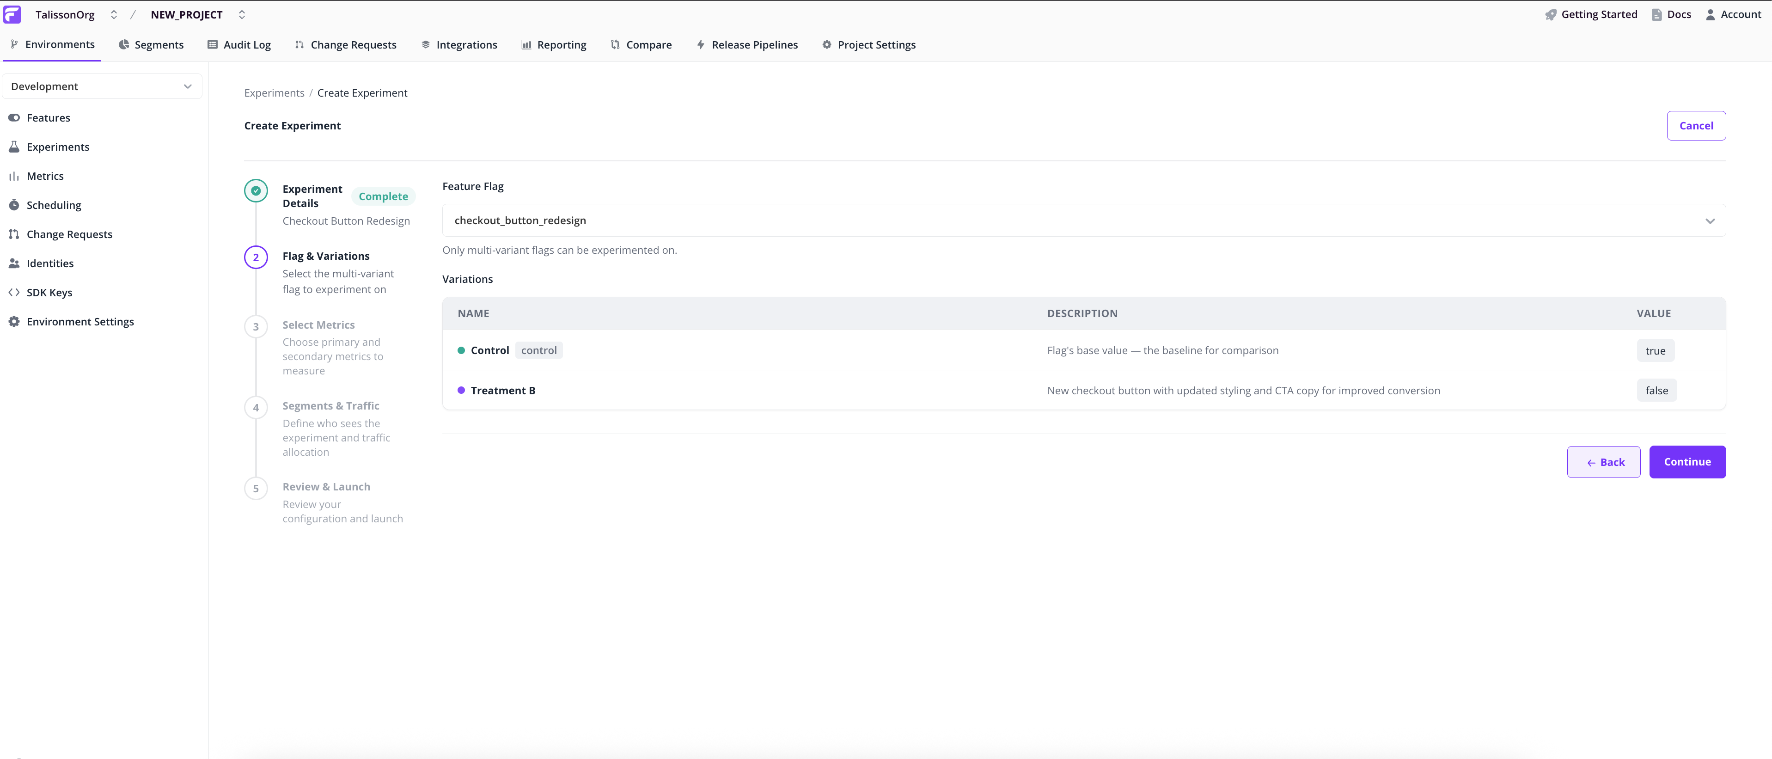Image resolution: width=1772 pixels, height=759 pixels.
Task: Click the Getting Started rocket icon
Action: (x=1551, y=14)
